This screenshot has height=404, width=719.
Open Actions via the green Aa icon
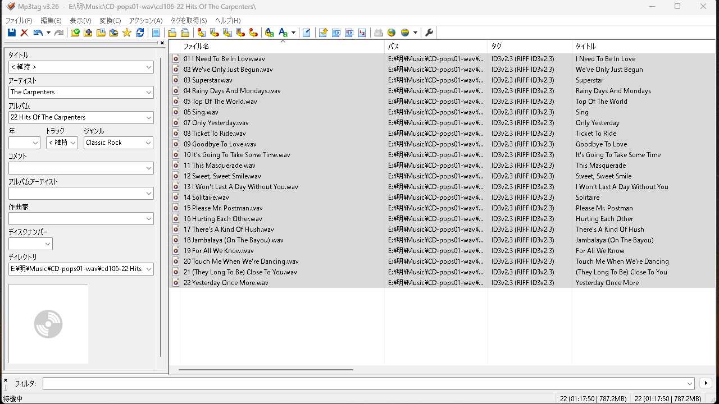point(270,33)
